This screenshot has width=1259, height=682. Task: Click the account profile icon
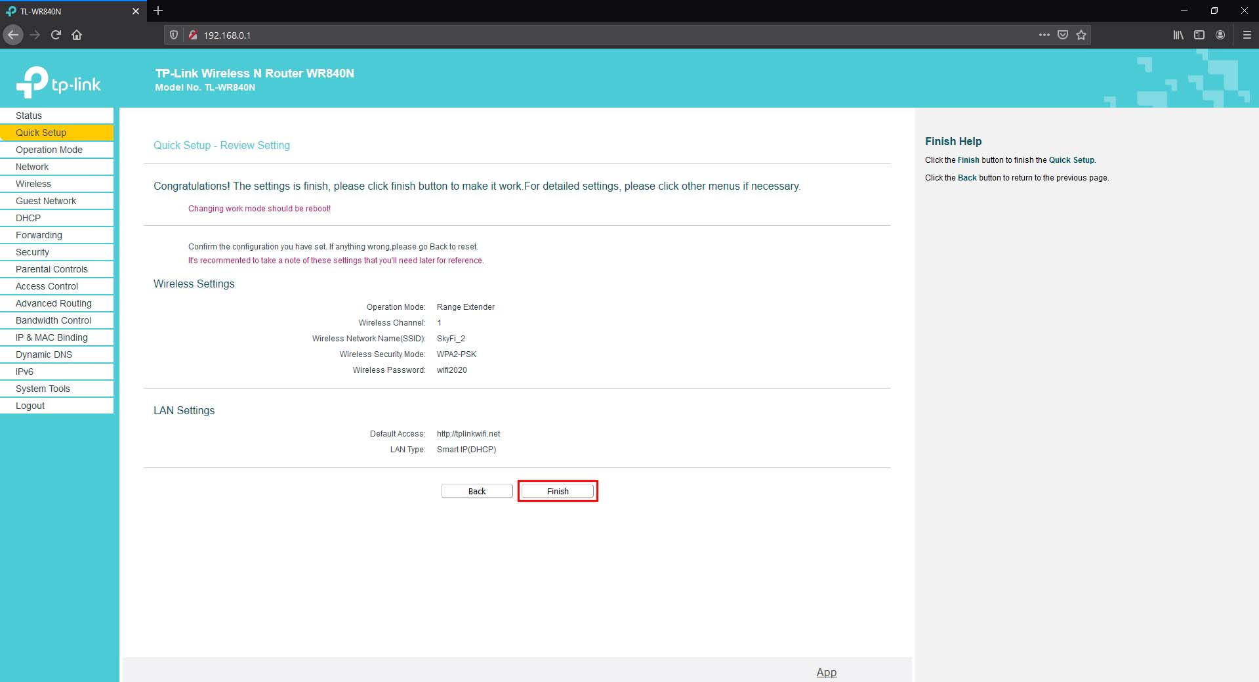click(1221, 35)
